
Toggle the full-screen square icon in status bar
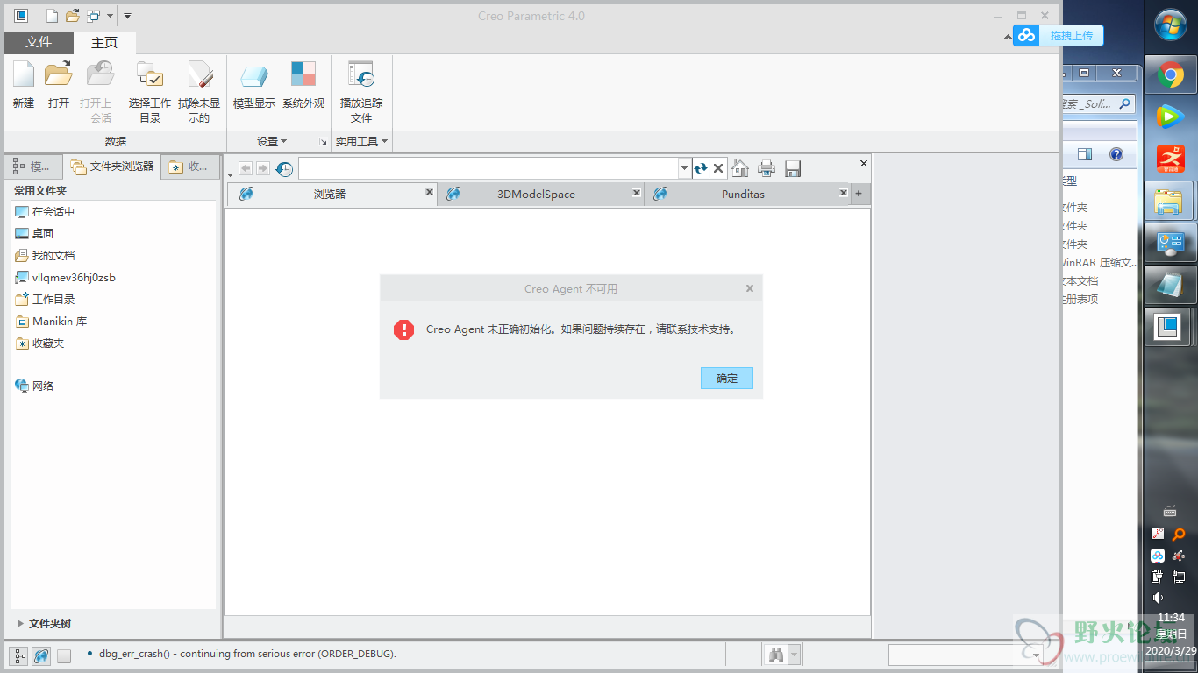[x=64, y=655]
